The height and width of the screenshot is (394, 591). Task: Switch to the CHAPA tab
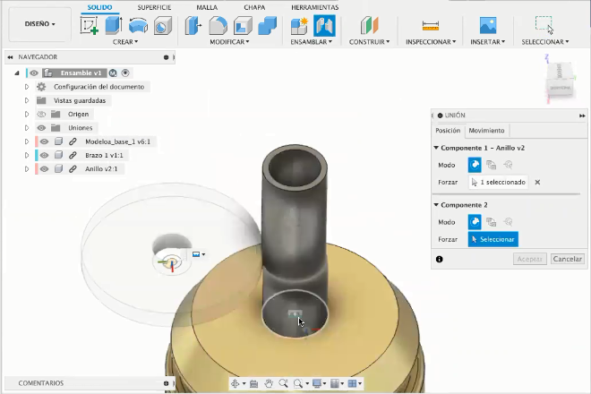pos(254,7)
